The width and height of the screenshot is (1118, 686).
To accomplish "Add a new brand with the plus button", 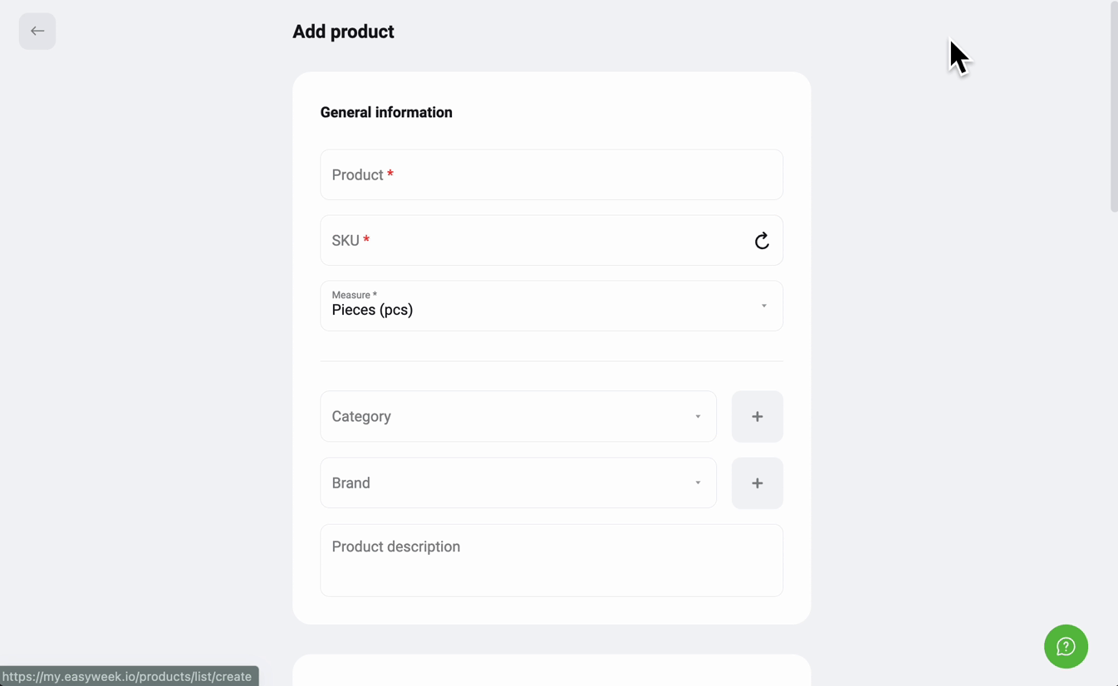I will tap(758, 483).
